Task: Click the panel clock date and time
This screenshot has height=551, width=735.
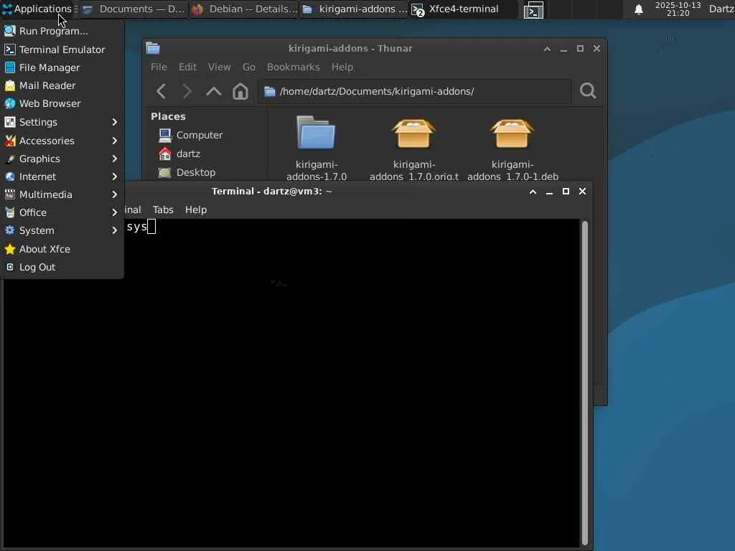Action: tap(678, 9)
